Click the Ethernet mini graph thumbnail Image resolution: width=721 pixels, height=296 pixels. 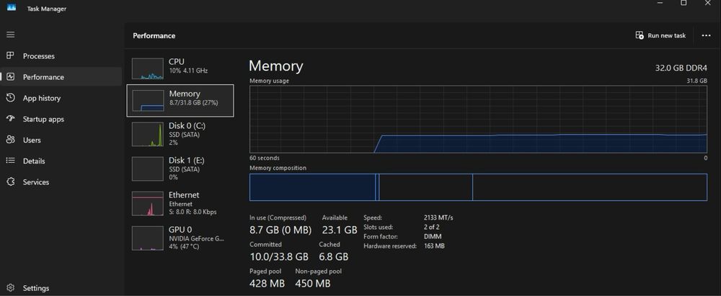click(148, 204)
